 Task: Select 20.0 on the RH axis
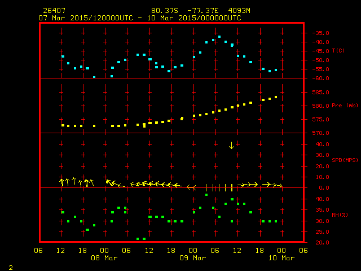[x=322, y=243]
